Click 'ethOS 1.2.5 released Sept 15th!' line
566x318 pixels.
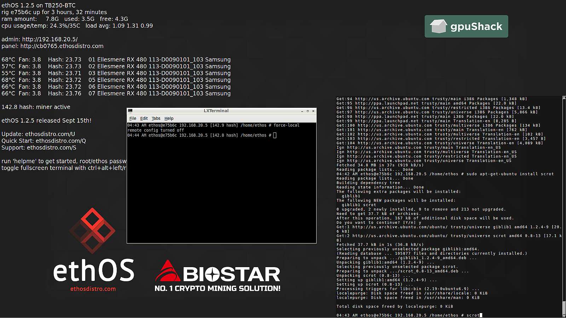click(46, 120)
